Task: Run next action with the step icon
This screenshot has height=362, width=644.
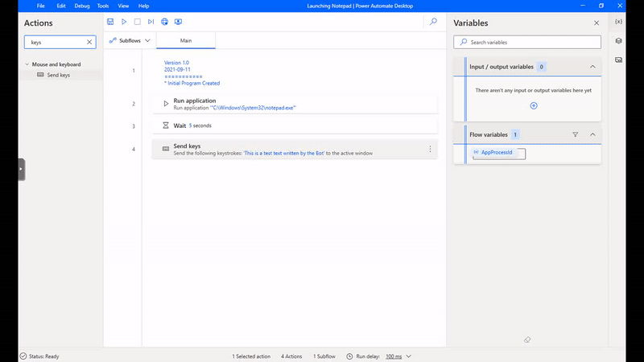Action: coord(151,22)
